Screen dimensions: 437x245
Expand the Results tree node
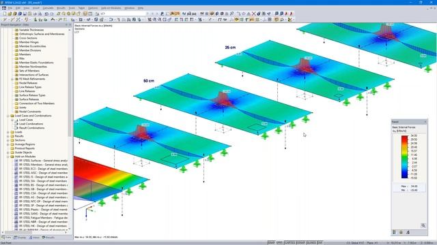[x=8, y=136]
